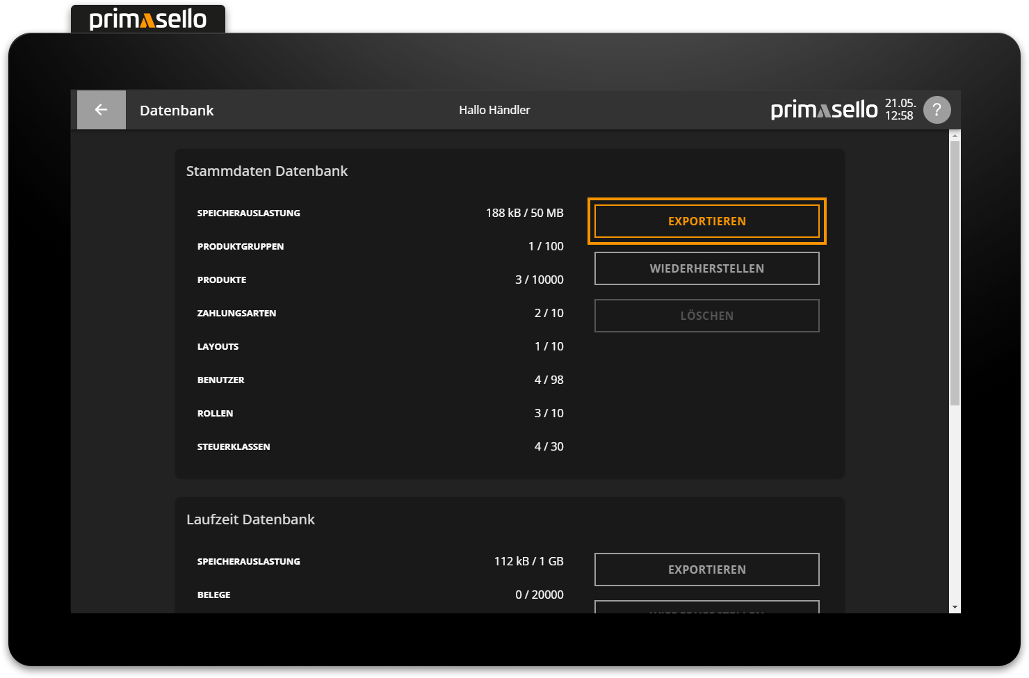Image resolution: width=1029 pixels, height=678 pixels.
Task: Click the primasello logo in the header bar
Action: tap(824, 110)
